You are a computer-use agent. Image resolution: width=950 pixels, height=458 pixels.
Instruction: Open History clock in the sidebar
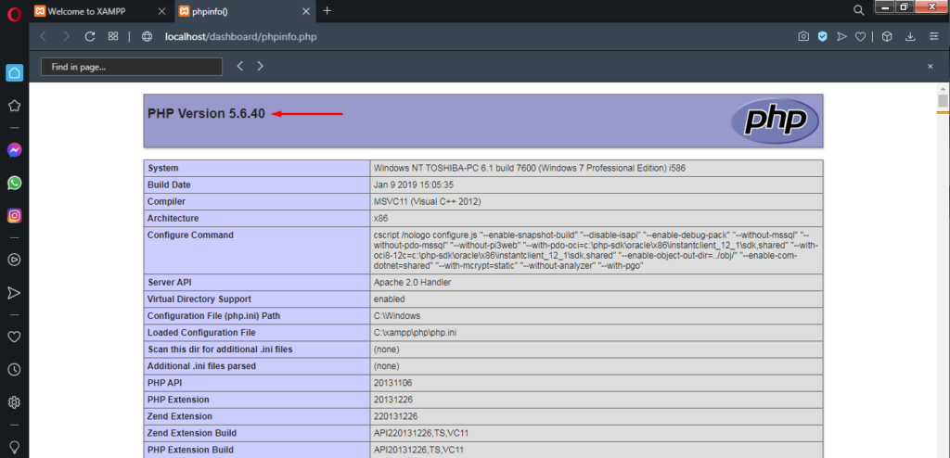pos(15,370)
